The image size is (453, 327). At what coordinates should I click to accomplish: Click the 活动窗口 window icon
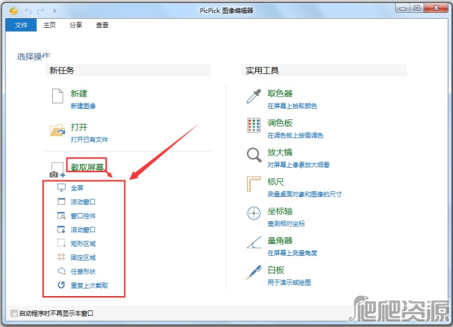point(61,202)
